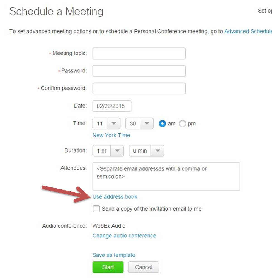
Task: Click the Attendees email text area
Action: coord(166,176)
